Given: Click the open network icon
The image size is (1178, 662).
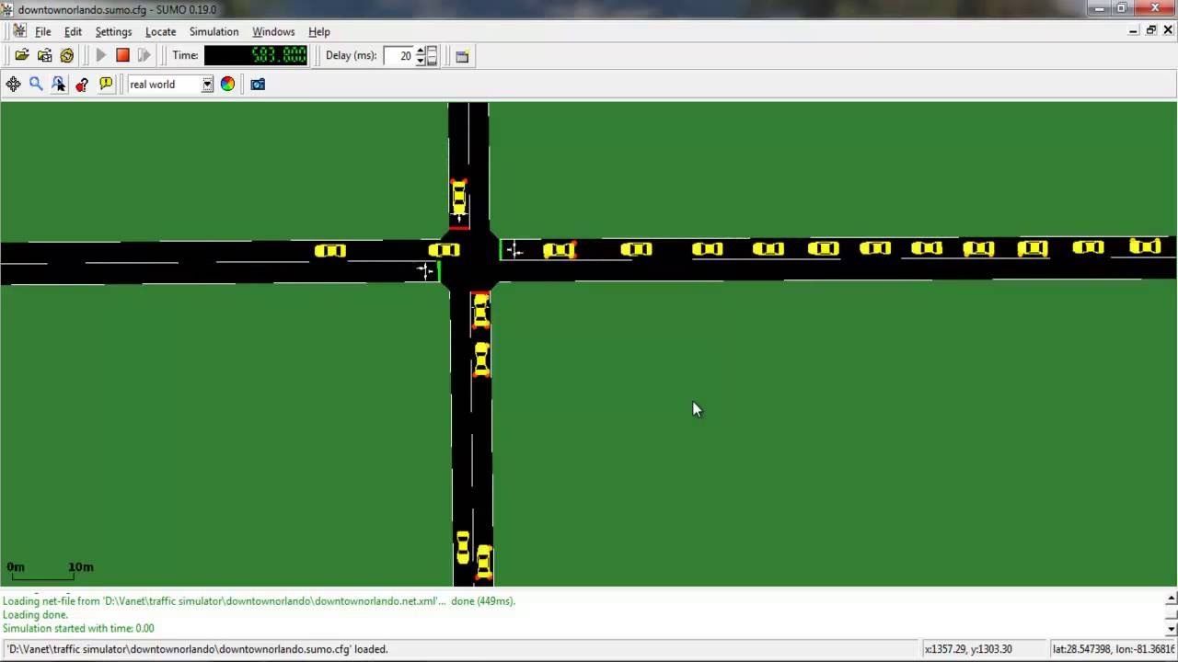Looking at the screenshot, I should tap(44, 56).
